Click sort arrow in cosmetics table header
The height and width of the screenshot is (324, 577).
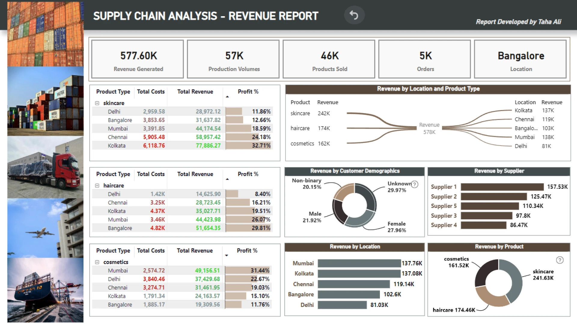coord(227,256)
